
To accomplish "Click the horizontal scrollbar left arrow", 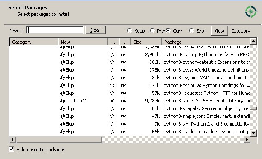I will (x=12, y=140).
